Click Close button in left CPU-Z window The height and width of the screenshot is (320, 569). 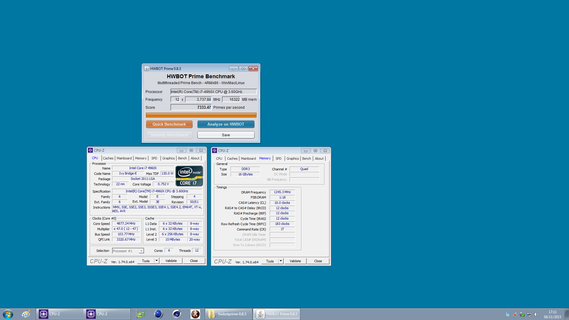click(194, 261)
